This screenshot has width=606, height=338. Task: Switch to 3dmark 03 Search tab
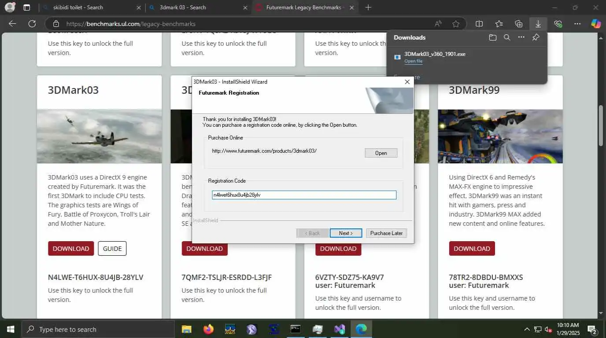(198, 7)
